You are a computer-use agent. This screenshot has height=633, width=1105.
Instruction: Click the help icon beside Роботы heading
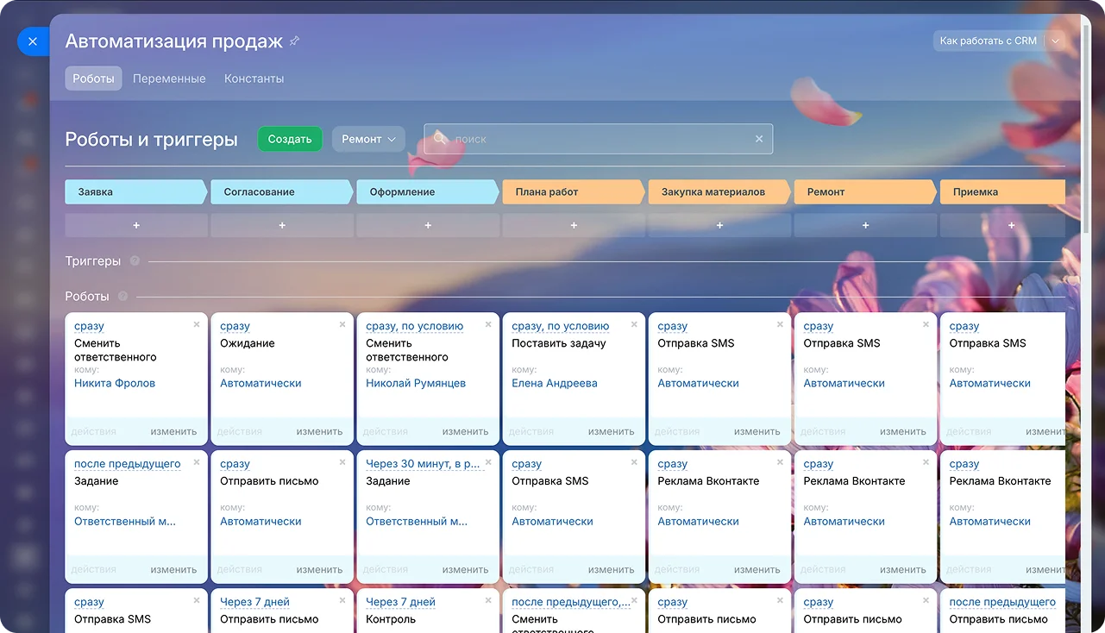pyautogui.click(x=122, y=297)
